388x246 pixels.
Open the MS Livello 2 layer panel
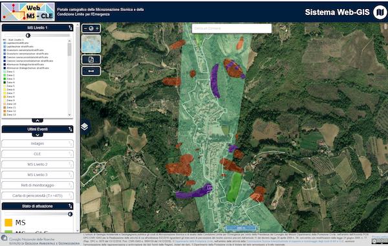[38, 164]
